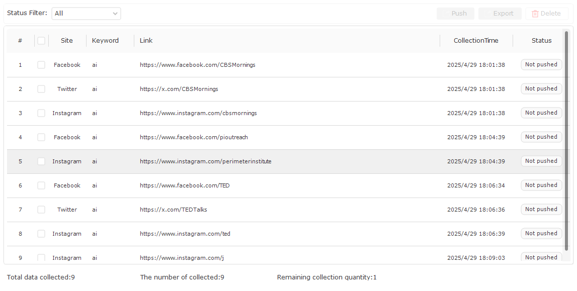Click the table vertical scrollbar
Screen dimensions: 577x291
point(567,140)
